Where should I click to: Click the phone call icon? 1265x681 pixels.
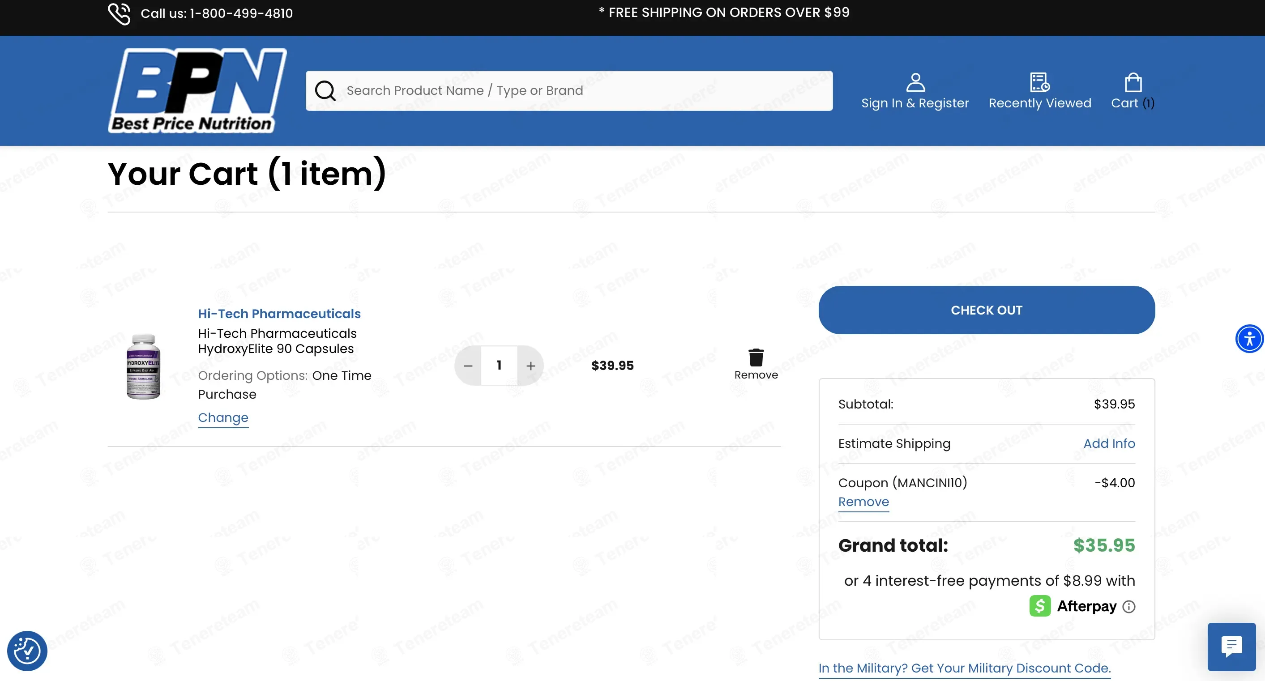pyautogui.click(x=119, y=13)
